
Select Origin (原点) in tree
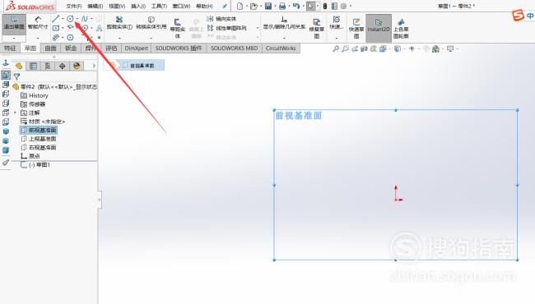pyautogui.click(x=30, y=156)
